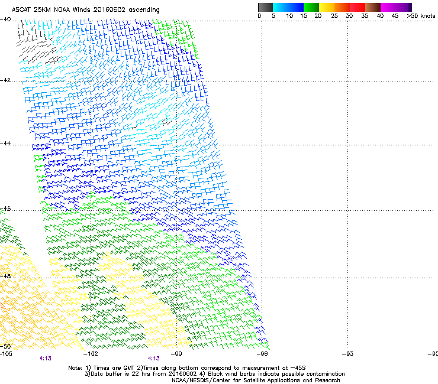Click the latitude label -40

5,19
